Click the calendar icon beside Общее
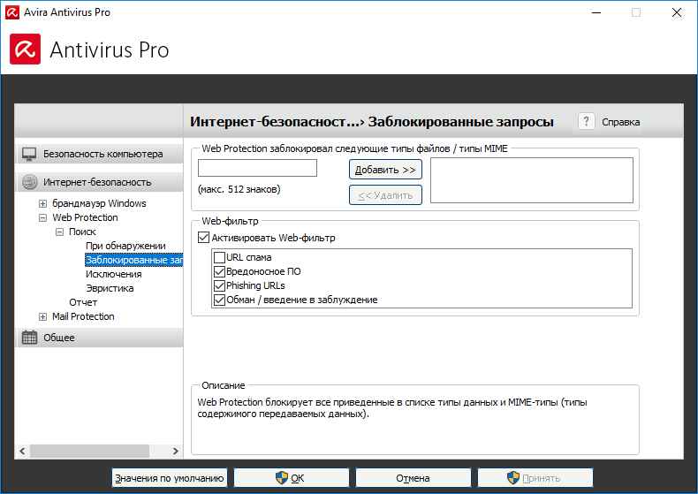Screen dimensions: 698x494 (29, 338)
